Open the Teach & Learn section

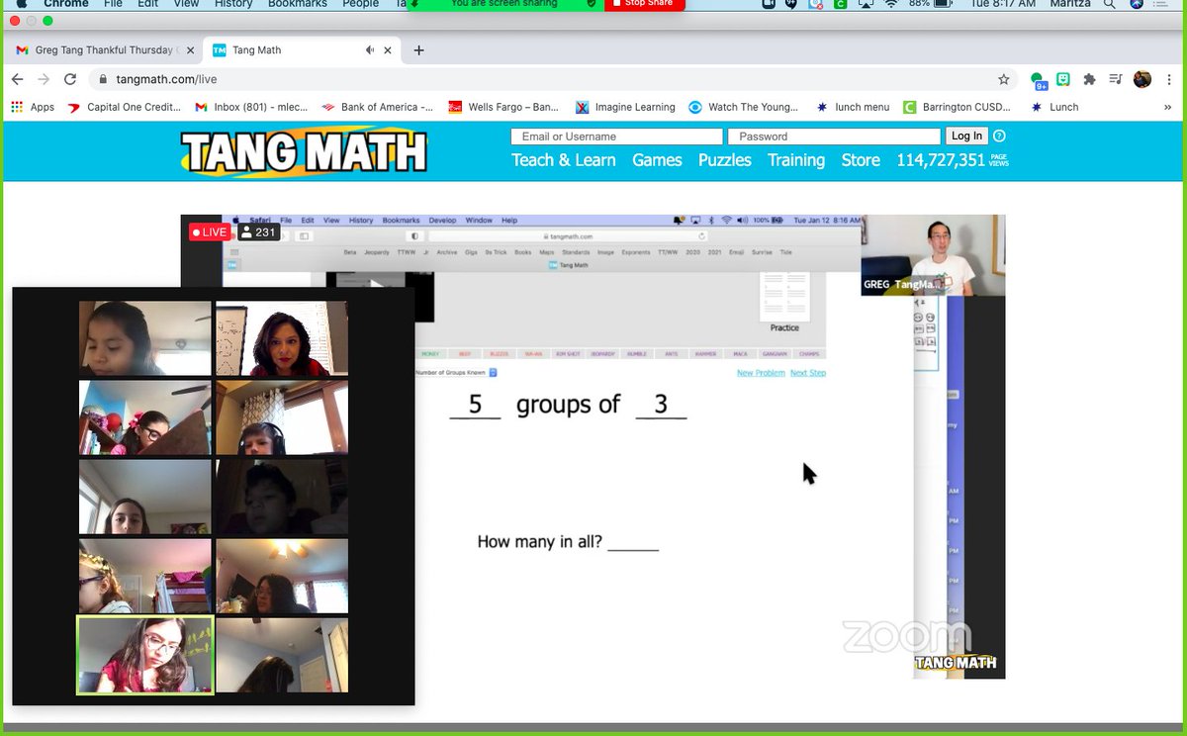click(x=564, y=160)
